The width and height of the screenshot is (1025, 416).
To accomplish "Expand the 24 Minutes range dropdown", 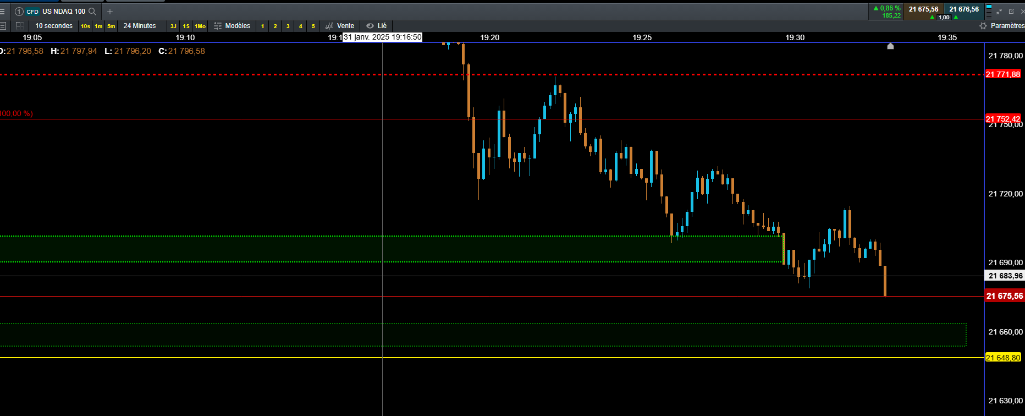I will (140, 26).
